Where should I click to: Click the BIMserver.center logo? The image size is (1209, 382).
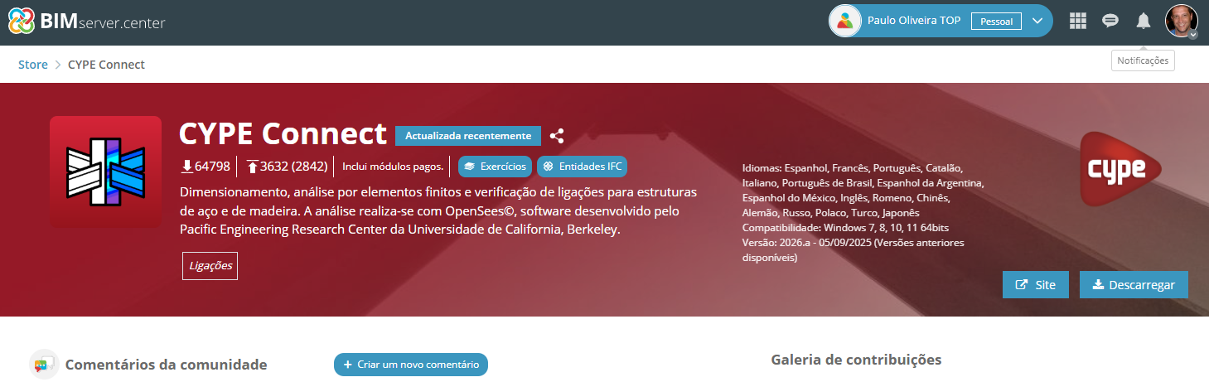(x=86, y=22)
